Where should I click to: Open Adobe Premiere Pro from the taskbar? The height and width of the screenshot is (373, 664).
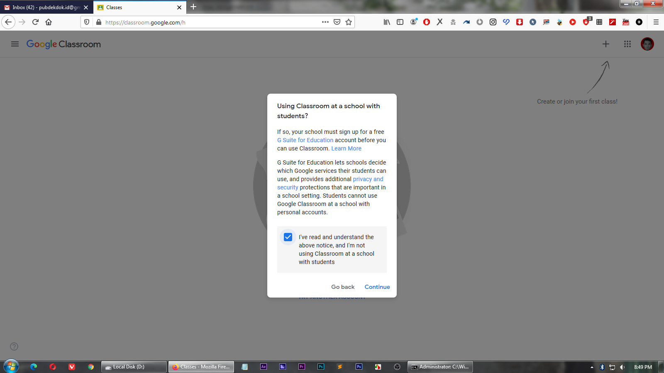click(302, 367)
